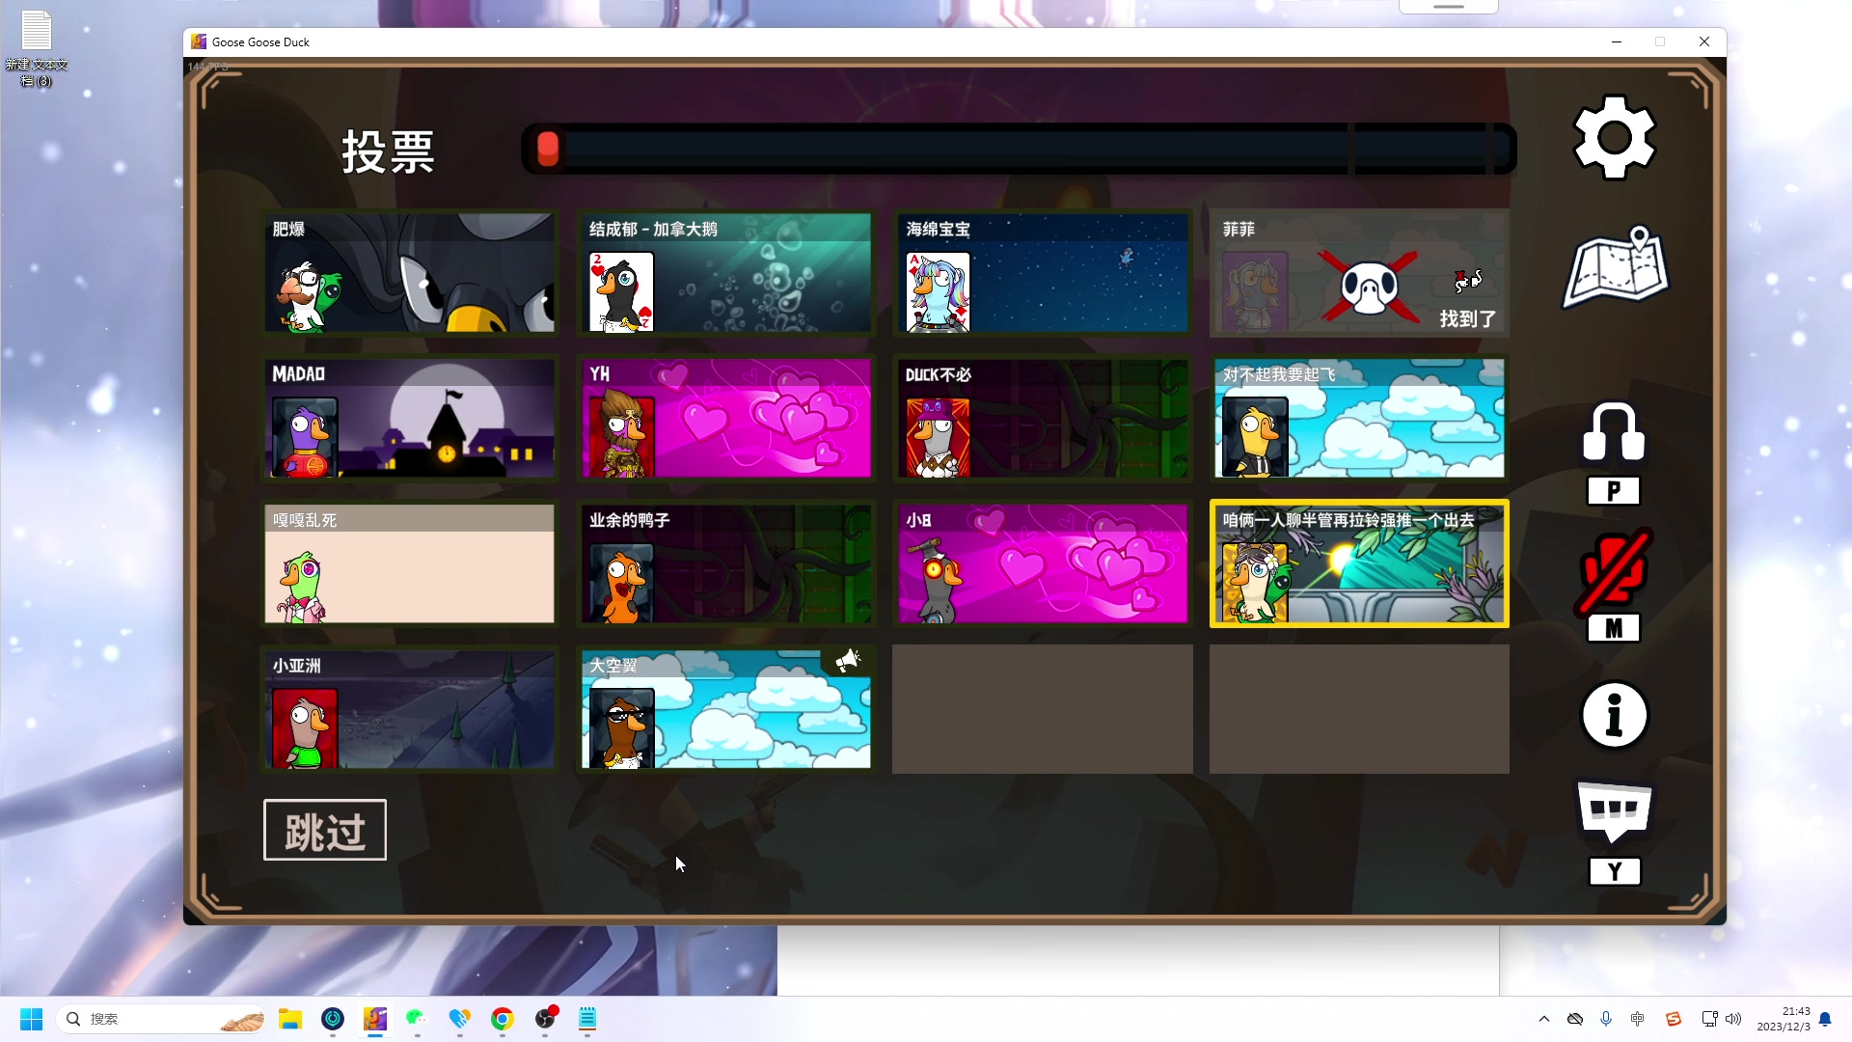Image resolution: width=1852 pixels, height=1042 pixels.
Task: Select the highlighted card 咱俩一人聊半管
Action: (x=1359, y=563)
